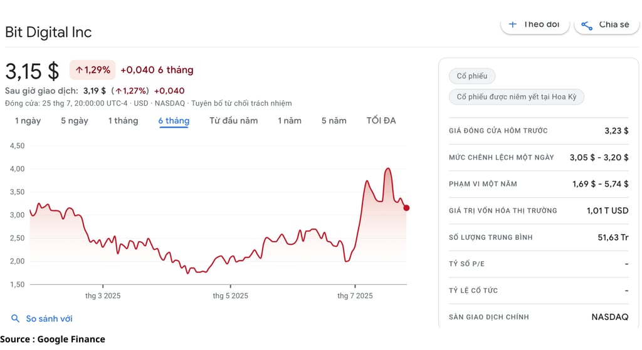The height and width of the screenshot is (350, 642).
Task: Select the 1 ngày time range tab
Action: coord(28,121)
